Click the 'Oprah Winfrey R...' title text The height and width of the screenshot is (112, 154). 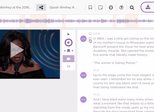tap(63, 7)
